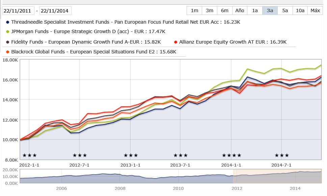Click the star rating marker near 2012-7-1
The height and width of the screenshot is (196, 327).
click(80, 155)
